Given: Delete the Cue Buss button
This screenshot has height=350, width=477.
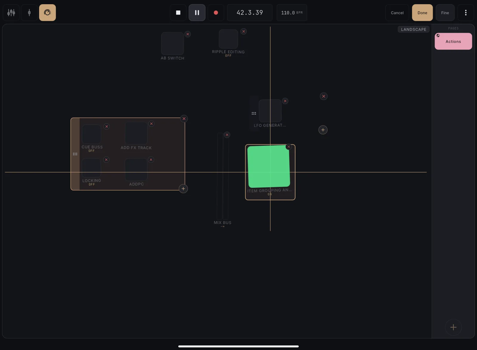Looking at the screenshot, I should [x=106, y=127].
